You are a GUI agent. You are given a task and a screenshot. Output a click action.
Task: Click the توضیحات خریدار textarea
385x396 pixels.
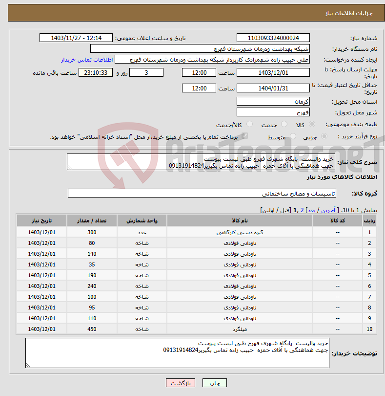(x=177, y=353)
